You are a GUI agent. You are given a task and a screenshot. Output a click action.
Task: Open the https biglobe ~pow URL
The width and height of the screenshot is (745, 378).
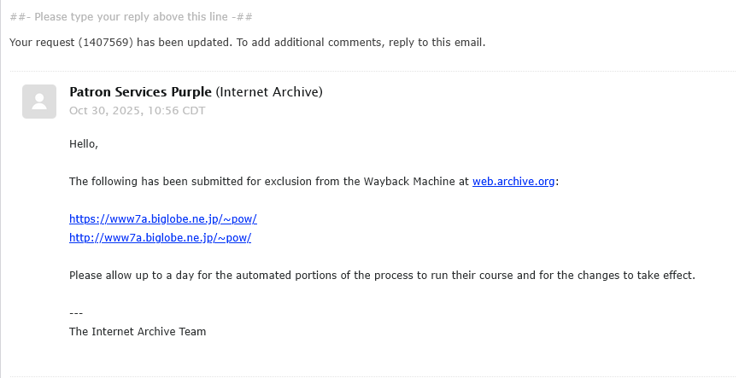coord(163,219)
